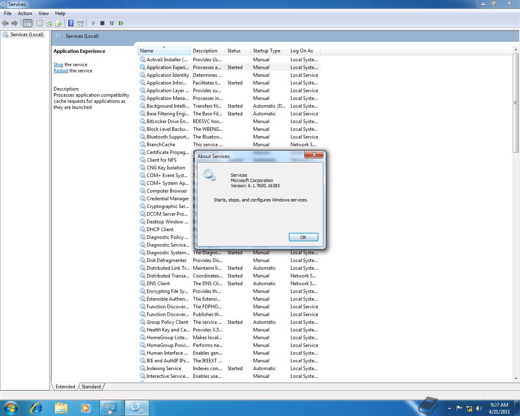Sort by the Log On As column header
Image resolution: width=520 pixels, height=416 pixels.
coord(304,51)
